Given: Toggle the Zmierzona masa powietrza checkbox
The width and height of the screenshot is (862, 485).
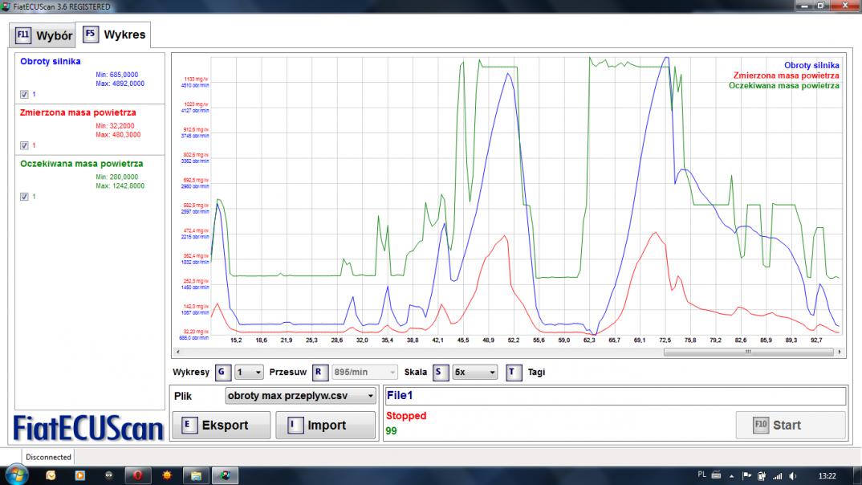Looking at the screenshot, I should click(24, 145).
